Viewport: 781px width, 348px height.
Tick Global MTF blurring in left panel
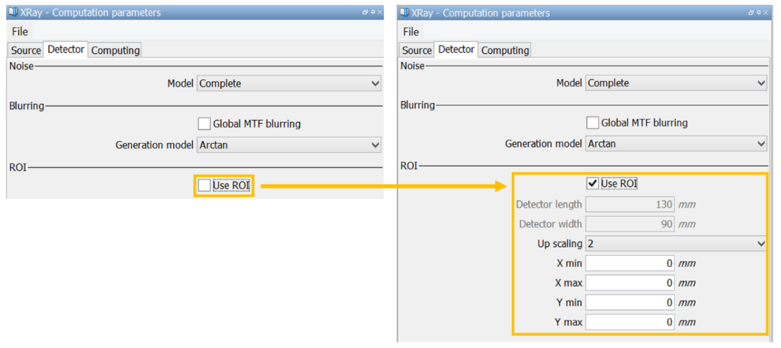tap(204, 123)
